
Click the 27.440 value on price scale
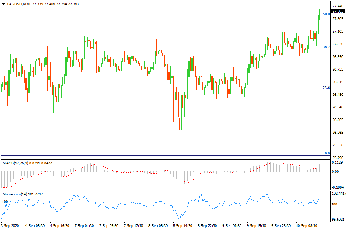[337, 6]
